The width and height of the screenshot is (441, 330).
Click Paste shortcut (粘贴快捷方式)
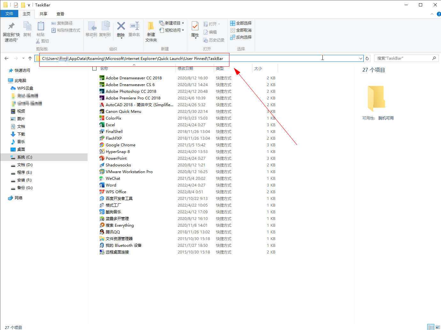tap(66, 30)
